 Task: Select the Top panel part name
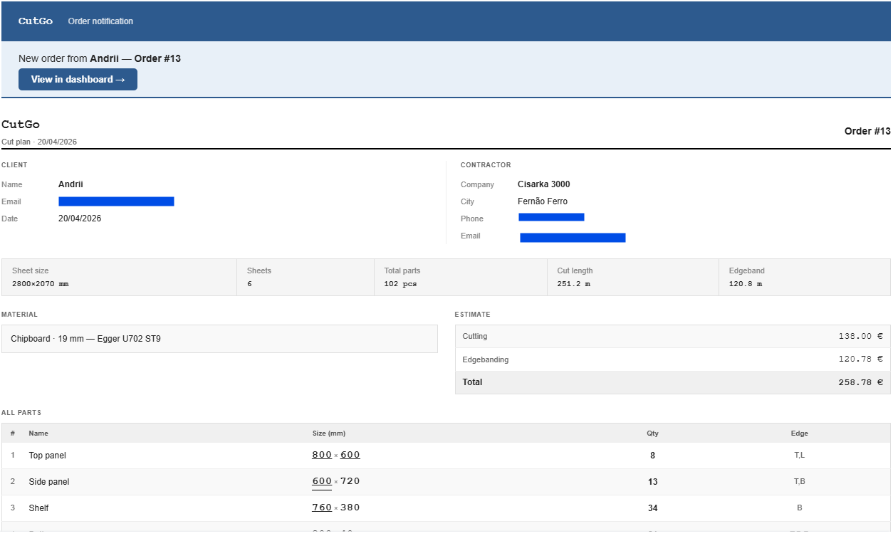[x=48, y=456]
